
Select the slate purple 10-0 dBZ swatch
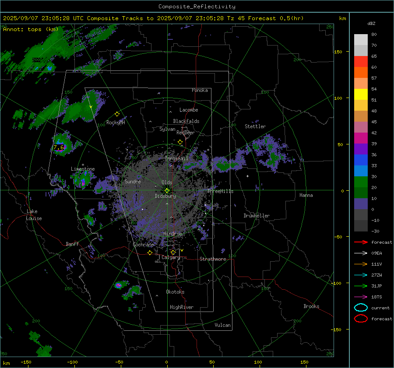click(x=361, y=204)
